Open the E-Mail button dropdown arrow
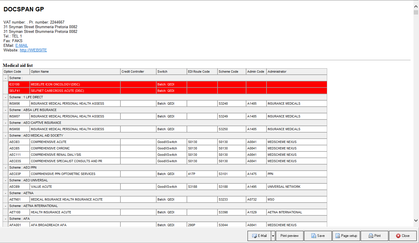Screen dimensions: 419x243 tap(273, 236)
